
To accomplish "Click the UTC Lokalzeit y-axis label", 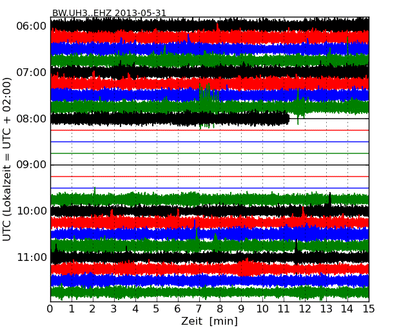I will (7, 160).
